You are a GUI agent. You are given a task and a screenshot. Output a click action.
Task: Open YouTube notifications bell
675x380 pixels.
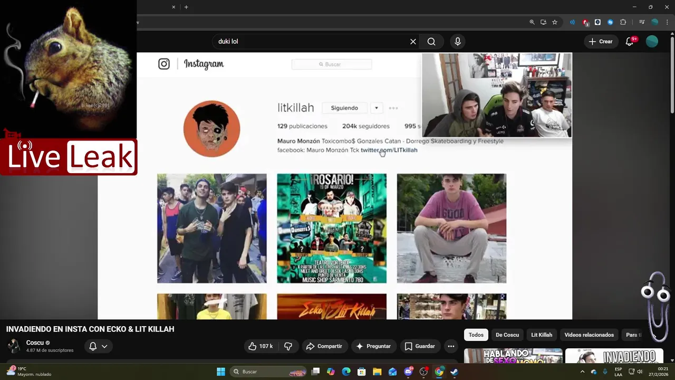630,42
